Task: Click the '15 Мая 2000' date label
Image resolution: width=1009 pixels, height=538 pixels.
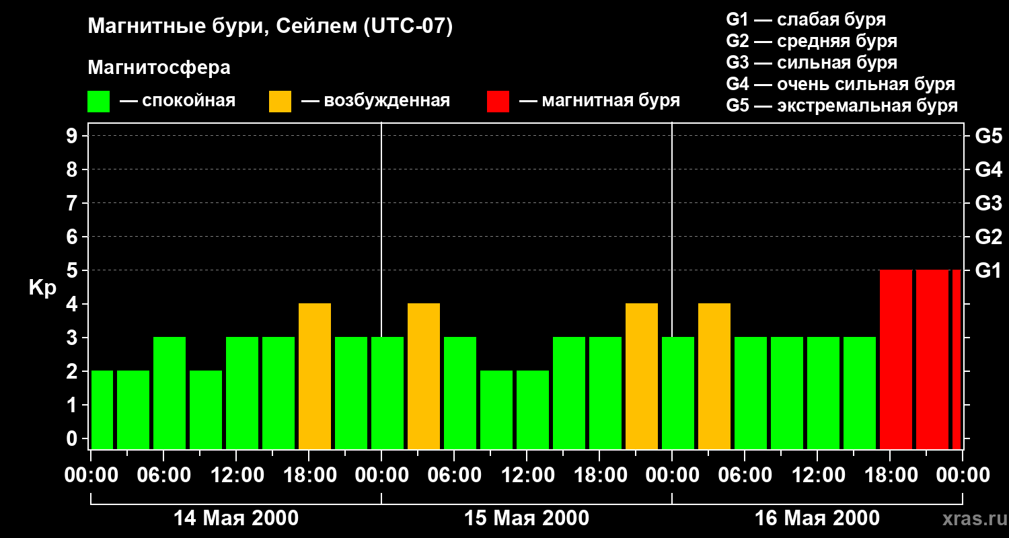Action: coord(527,518)
